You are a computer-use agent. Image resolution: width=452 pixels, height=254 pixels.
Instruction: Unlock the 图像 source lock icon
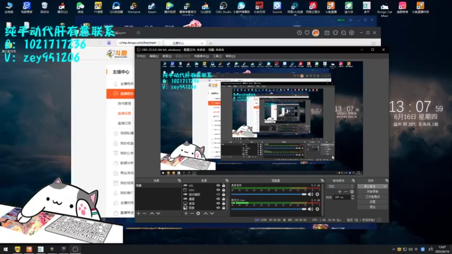click(x=223, y=208)
